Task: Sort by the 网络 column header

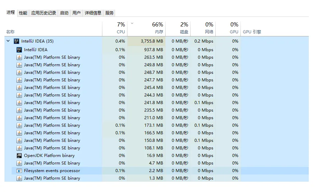Action: pyautogui.click(x=203, y=29)
